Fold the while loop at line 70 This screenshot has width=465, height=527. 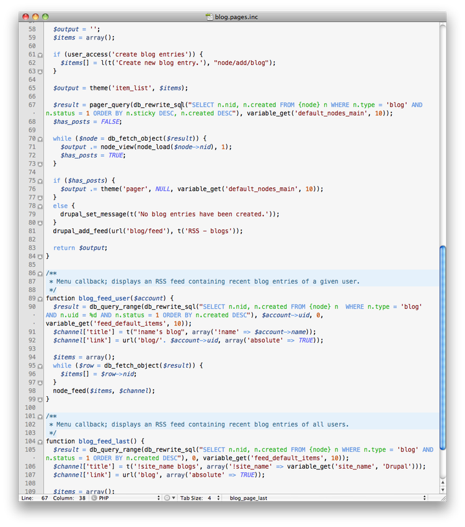[40, 139]
